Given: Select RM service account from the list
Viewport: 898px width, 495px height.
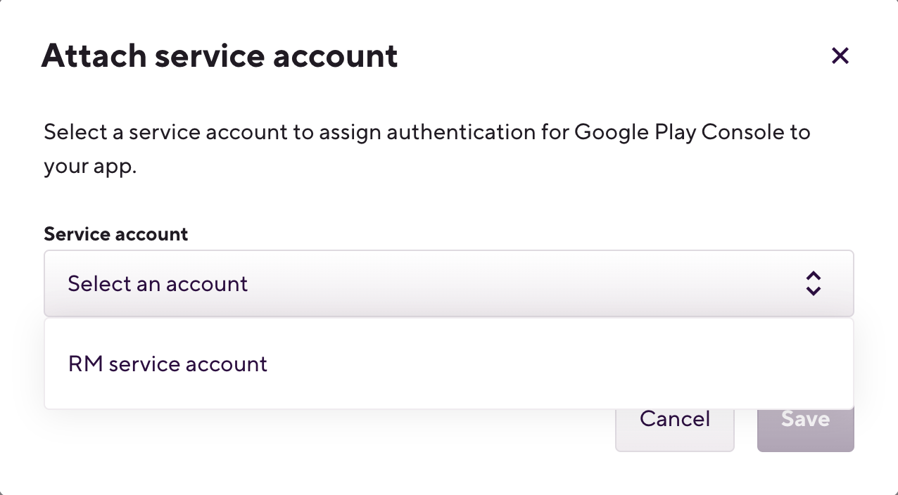Looking at the screenshot, I should (x=167, y=364).
